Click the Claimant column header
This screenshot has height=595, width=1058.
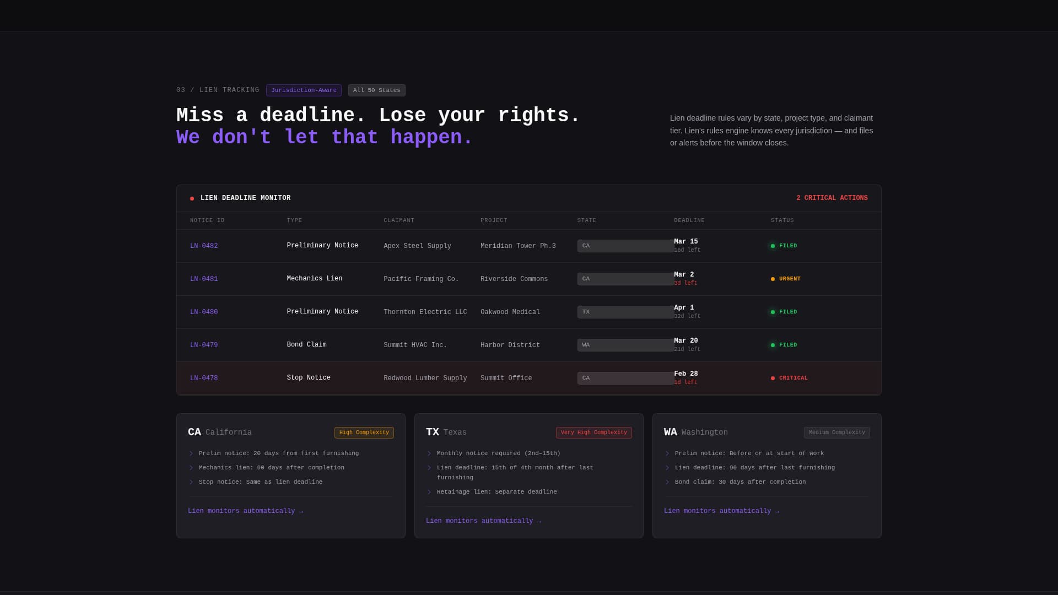(x=399, y=221)
